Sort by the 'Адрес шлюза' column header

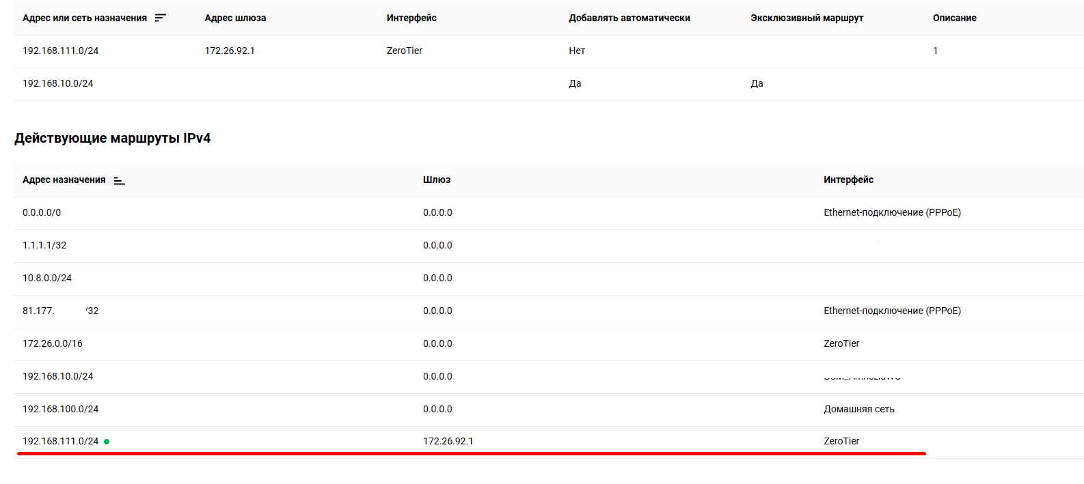[235, 18]
